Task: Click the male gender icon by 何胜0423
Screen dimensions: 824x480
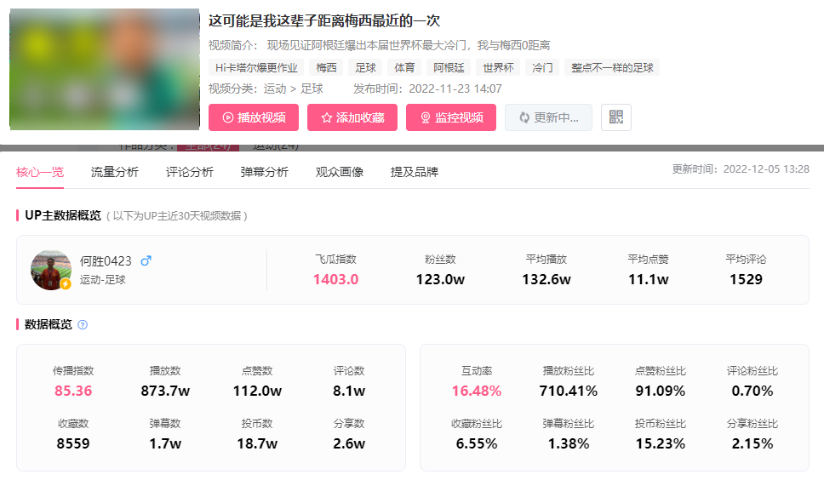Action: click(x=146, y=261)
